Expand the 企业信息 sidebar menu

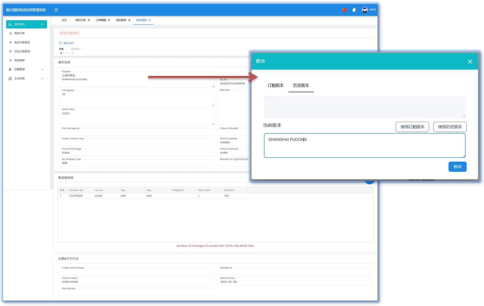click(42, 79)
